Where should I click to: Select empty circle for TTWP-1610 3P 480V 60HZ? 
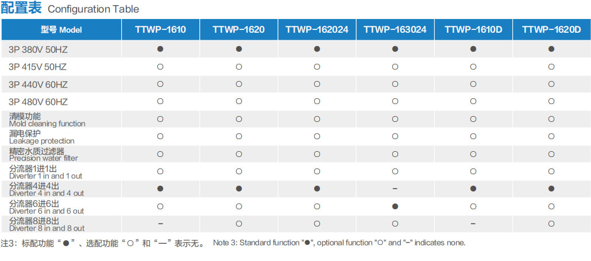(160, 101)
